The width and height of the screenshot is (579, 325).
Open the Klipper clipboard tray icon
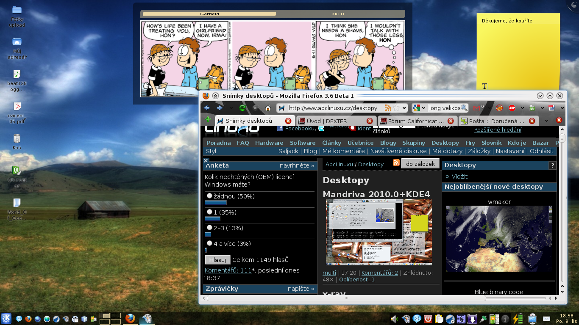pyautogui.click(x=439, y=319)
